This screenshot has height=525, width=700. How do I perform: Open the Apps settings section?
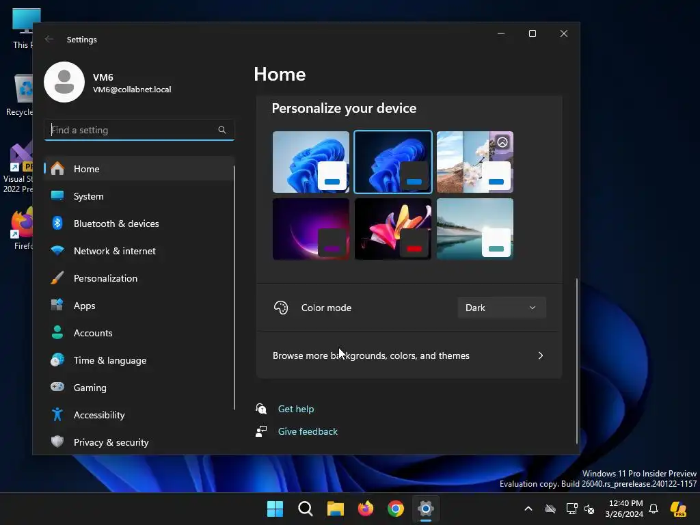tap(139, 306)
